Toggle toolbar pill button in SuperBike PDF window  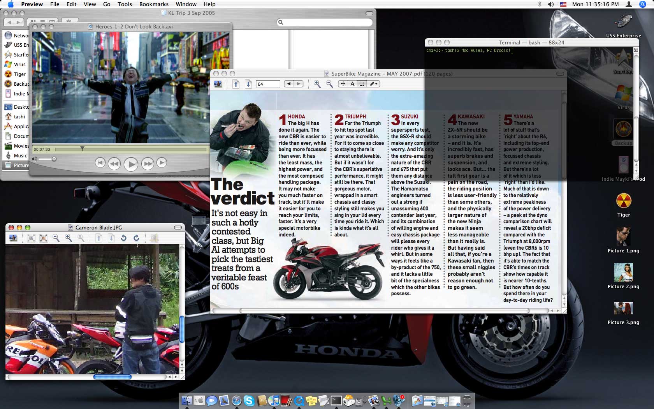pyautogui.click(x=560, y=74)
